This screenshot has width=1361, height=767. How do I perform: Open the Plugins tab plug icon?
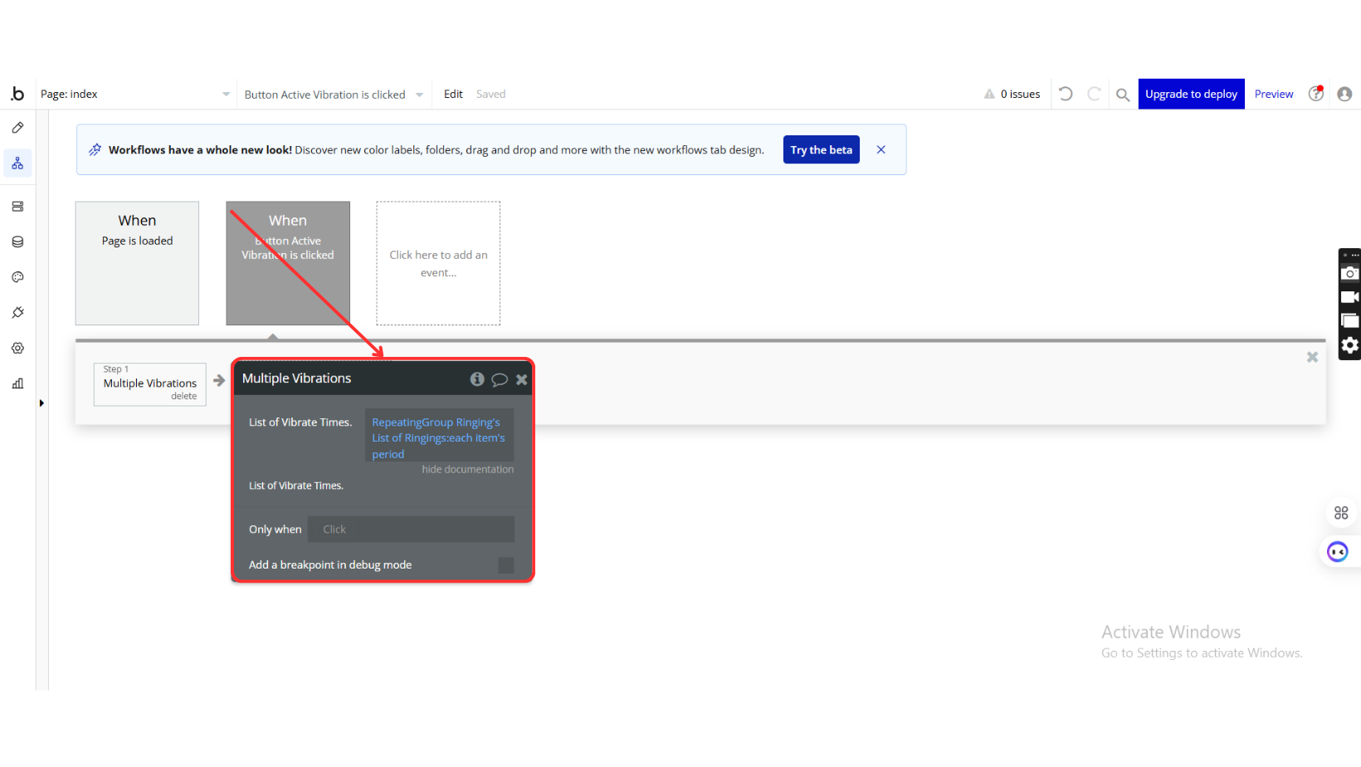17,313
